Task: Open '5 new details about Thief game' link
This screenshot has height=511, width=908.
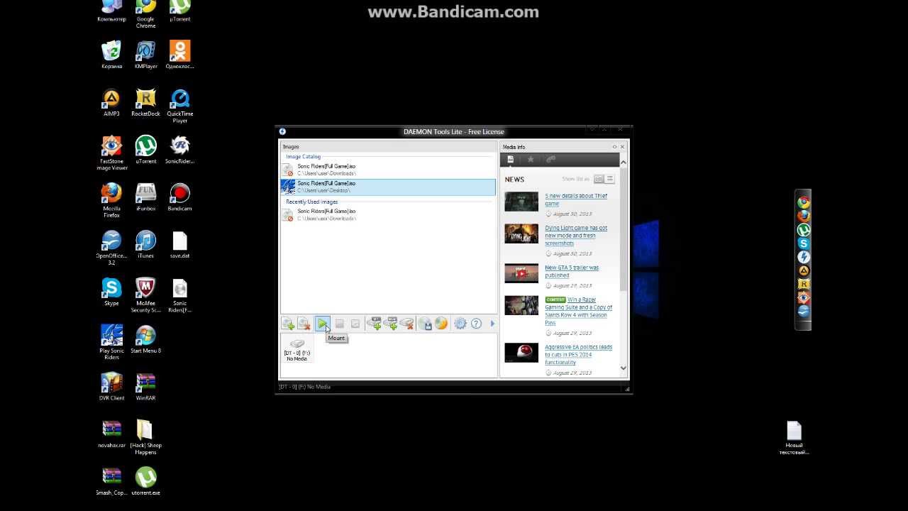Action: point(576,199)
